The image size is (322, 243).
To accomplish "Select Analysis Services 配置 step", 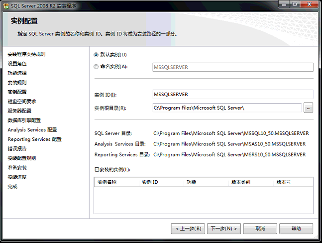I will 32,130.
